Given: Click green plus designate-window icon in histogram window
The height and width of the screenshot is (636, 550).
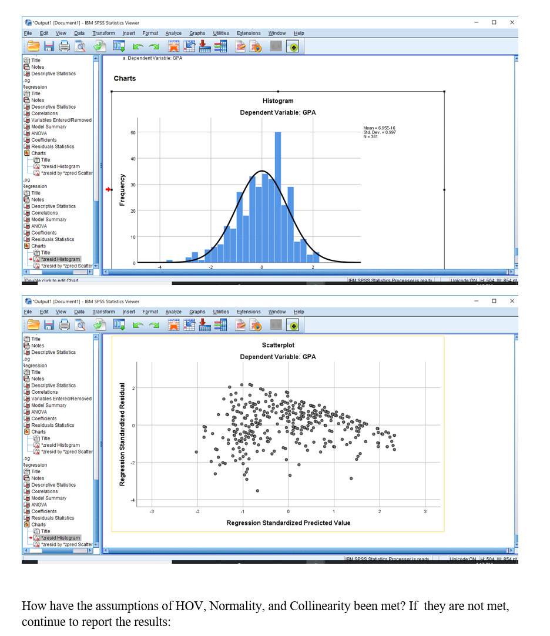Looking at the screenshot, I should (x=293, y=47).
